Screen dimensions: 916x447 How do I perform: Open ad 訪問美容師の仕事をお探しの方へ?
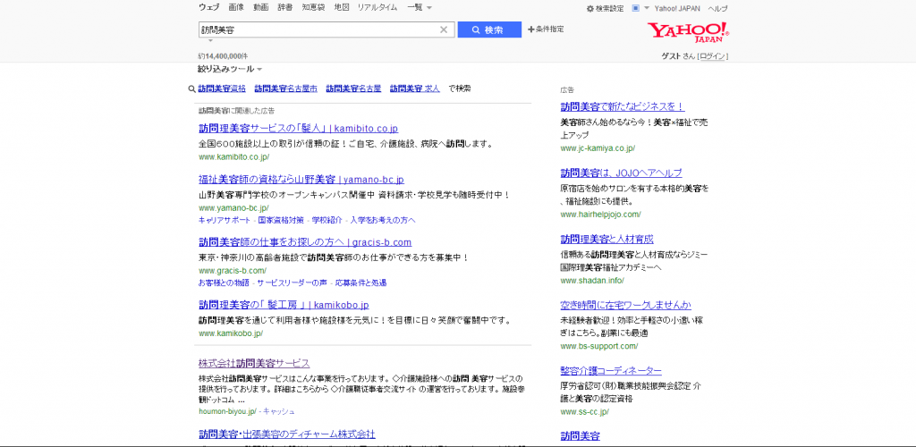(305, 242)
